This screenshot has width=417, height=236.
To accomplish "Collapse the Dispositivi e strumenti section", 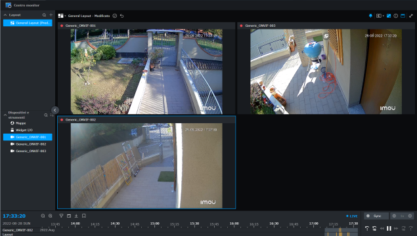I will click(5, 115).
